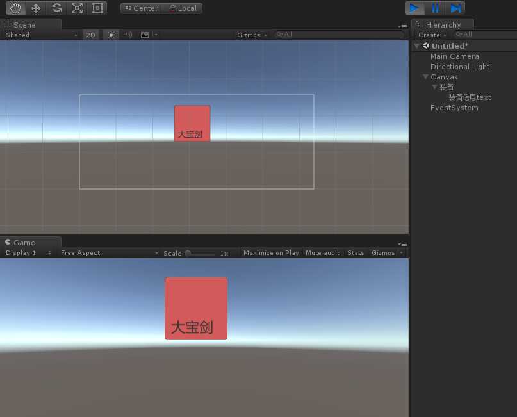The width and height of the screenshot is (517, 417).
Task: Click the Game view Scale slider handle
Action: click(x=188, y=253)
